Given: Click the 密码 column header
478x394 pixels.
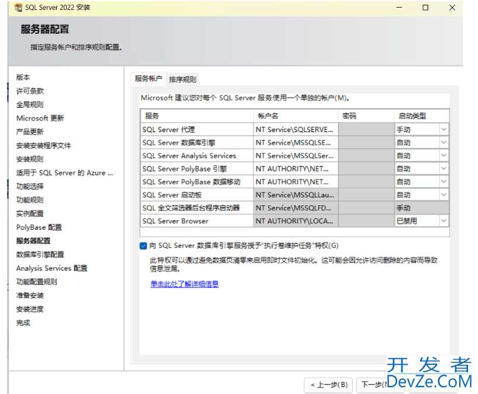Looking at the screenshot, I should pos(366,116).
